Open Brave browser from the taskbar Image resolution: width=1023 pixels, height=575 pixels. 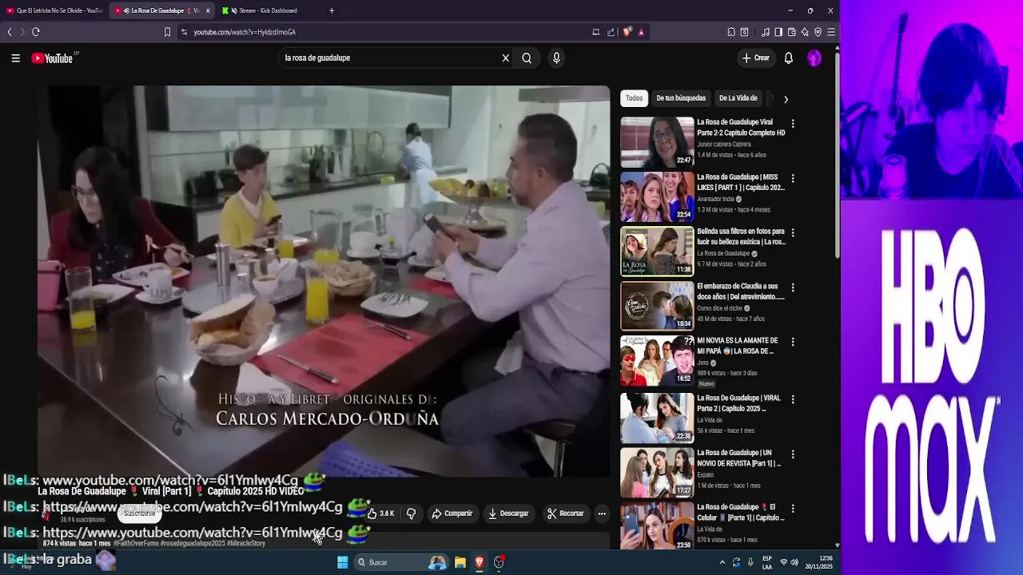pyautogui.click(x=480, y=562)
